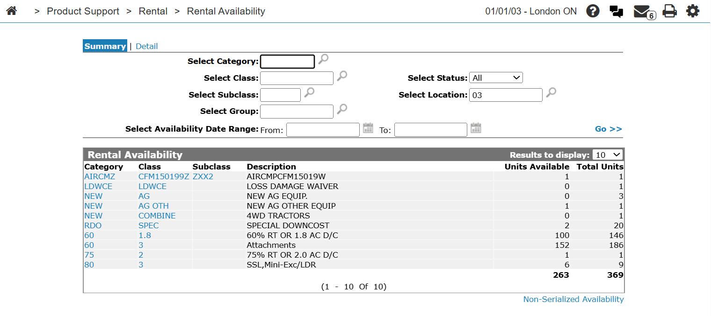Open the AG OTH class link
This screenshot has height=316, width=711.
(x=153, y=206)
